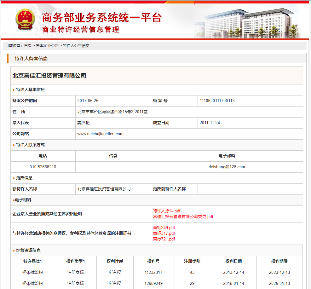The width and height of the screenshot is (311, 289).
Task: Select rights date 2015-01-14
Action: (x=234, y=284)
